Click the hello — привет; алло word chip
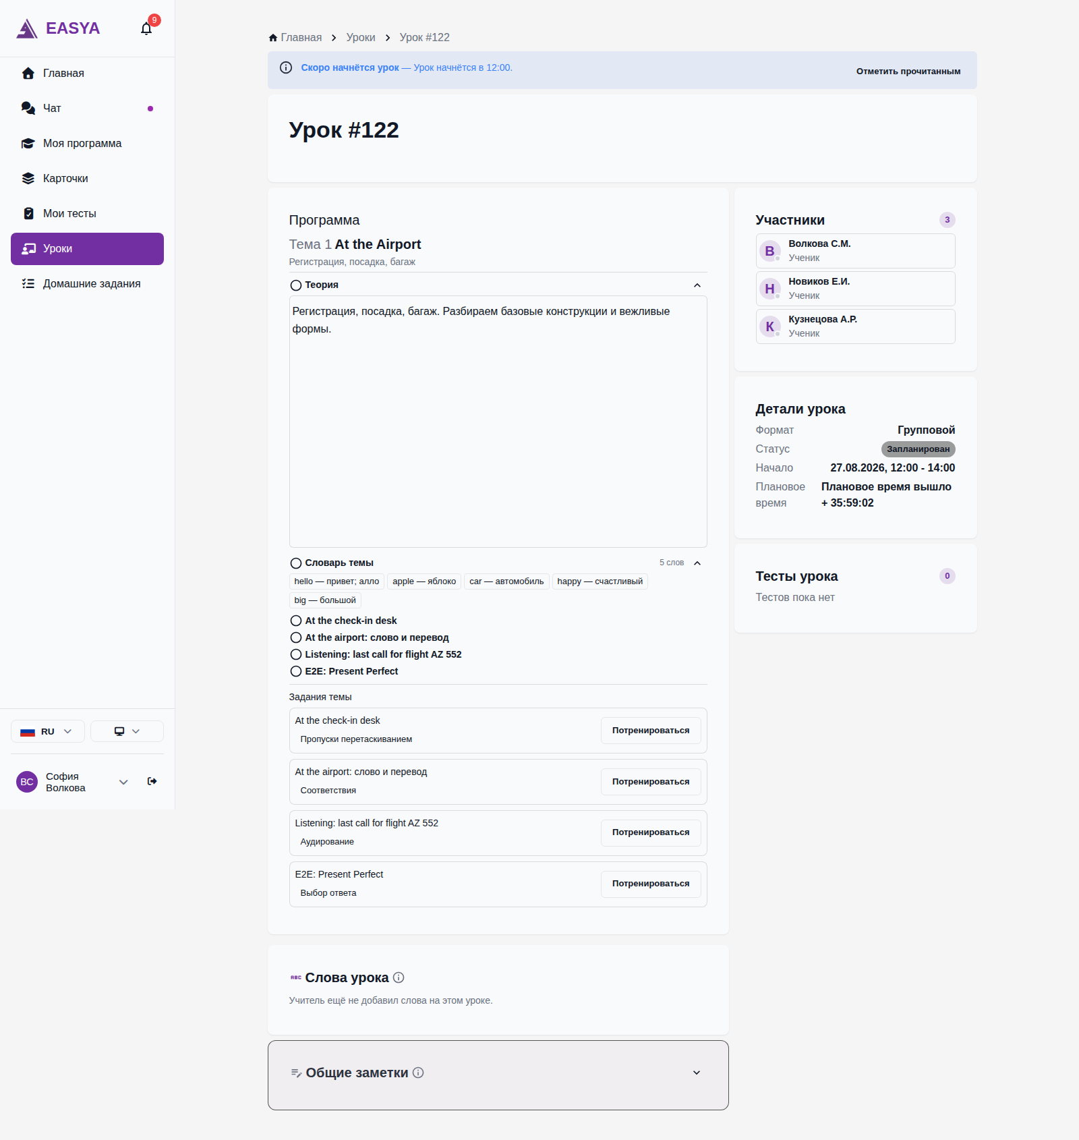Screen dimensions: 1079x1140 pos(337,581)
